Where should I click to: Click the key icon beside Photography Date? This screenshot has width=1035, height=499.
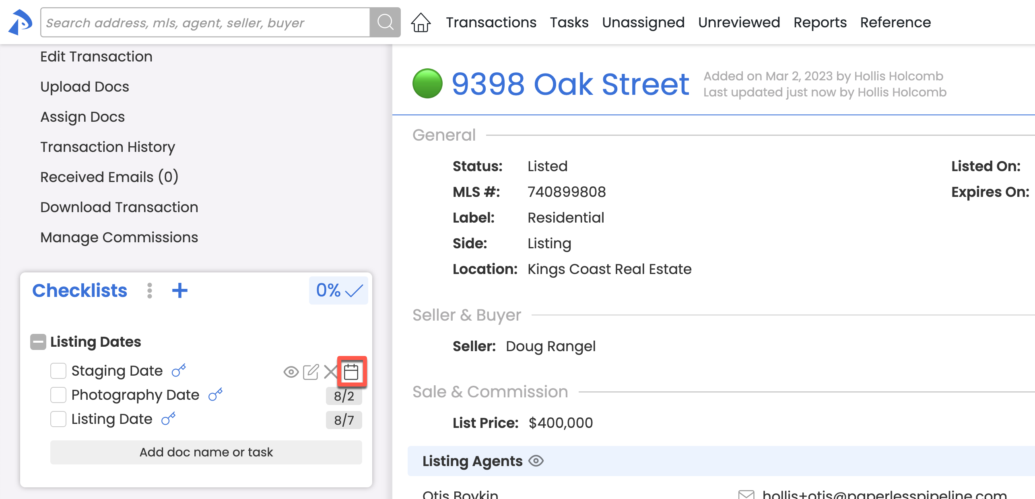coord(215,395)
